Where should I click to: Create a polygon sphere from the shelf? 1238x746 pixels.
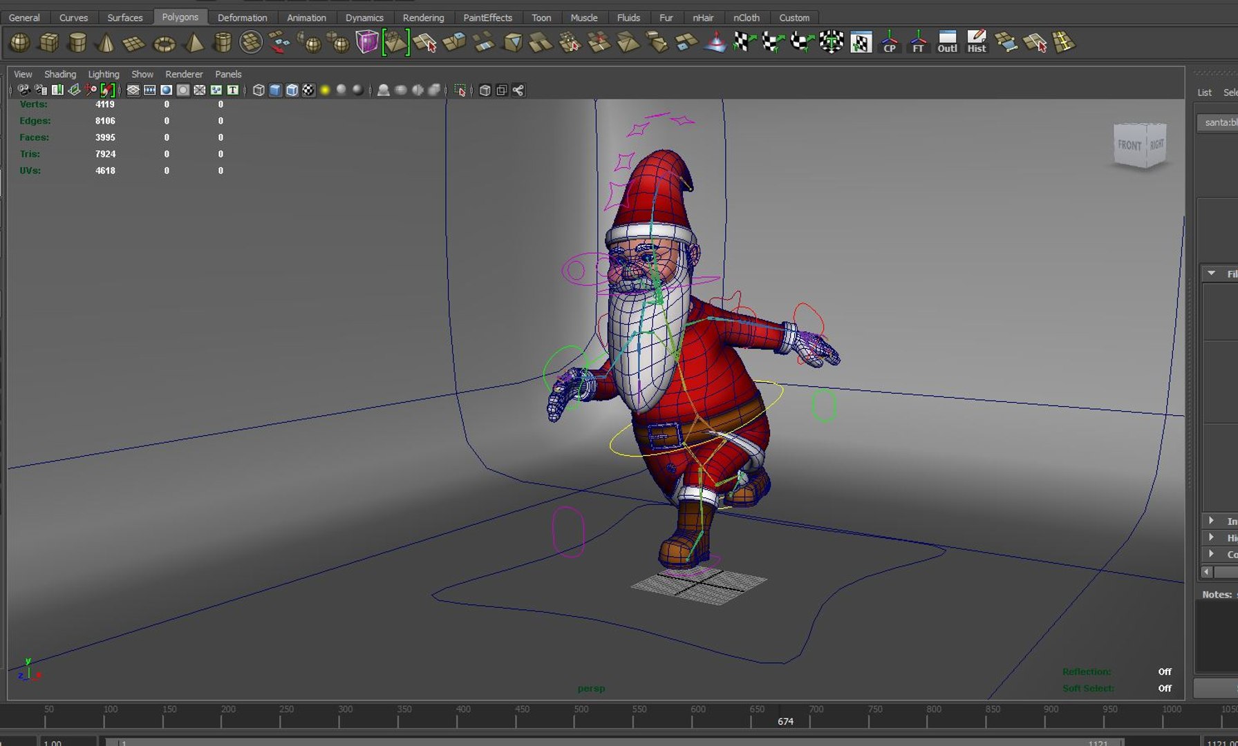coord(19,43)
